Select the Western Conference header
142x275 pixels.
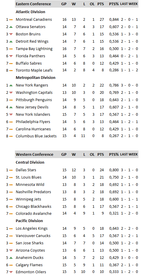pos(34,155)
